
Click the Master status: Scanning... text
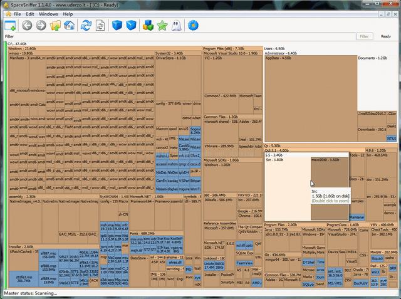31,293
